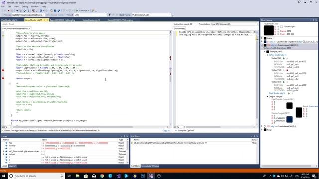Click the Save icon in toolbar
319x179 pixels.
pos(55,11)
